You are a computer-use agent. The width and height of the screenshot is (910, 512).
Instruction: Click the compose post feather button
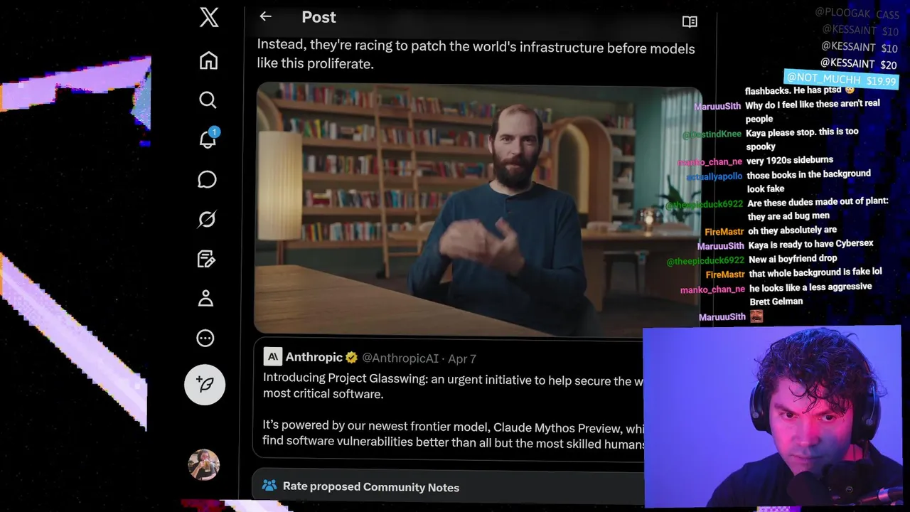pos(205,385)
